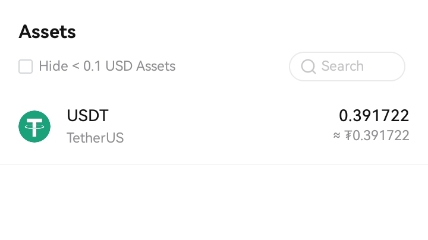Click the magnifying glass search icon
Image resolution: width=428 pixels, height=240 pixels.
pyautogui.click(x=309, y=67)
